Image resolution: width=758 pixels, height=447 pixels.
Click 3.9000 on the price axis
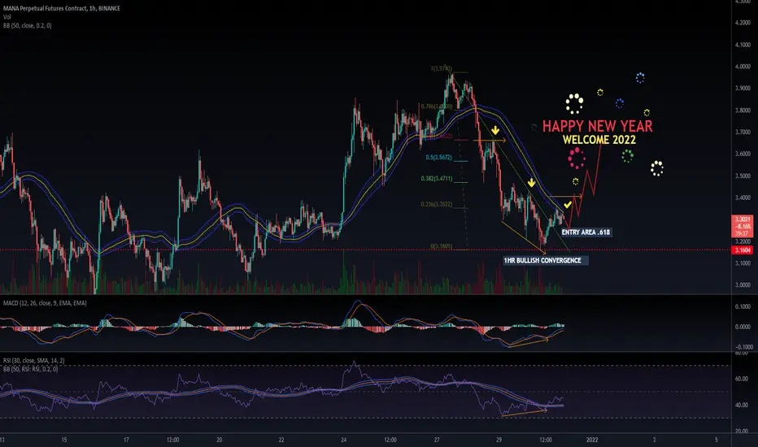[x=743, y=89]
